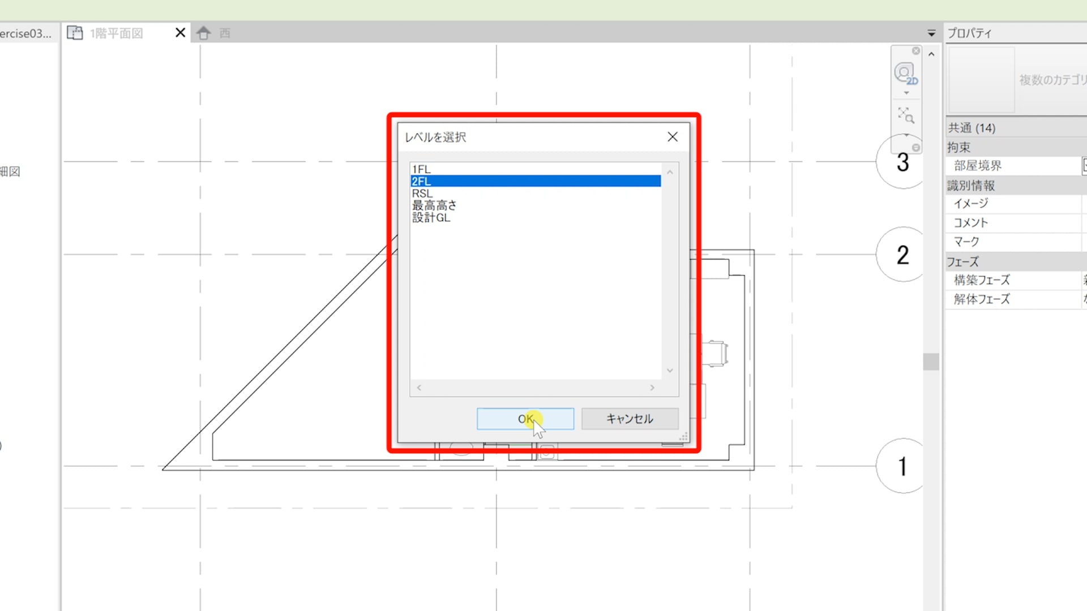The width and height of the screenshot is (1087, 611).
Task: Toggle the 部屋境界 checkbox
Action: click(1084, 166)
